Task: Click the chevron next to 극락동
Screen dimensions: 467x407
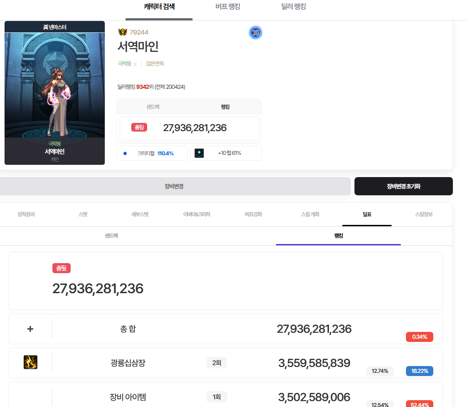Action: click(135, 64)
